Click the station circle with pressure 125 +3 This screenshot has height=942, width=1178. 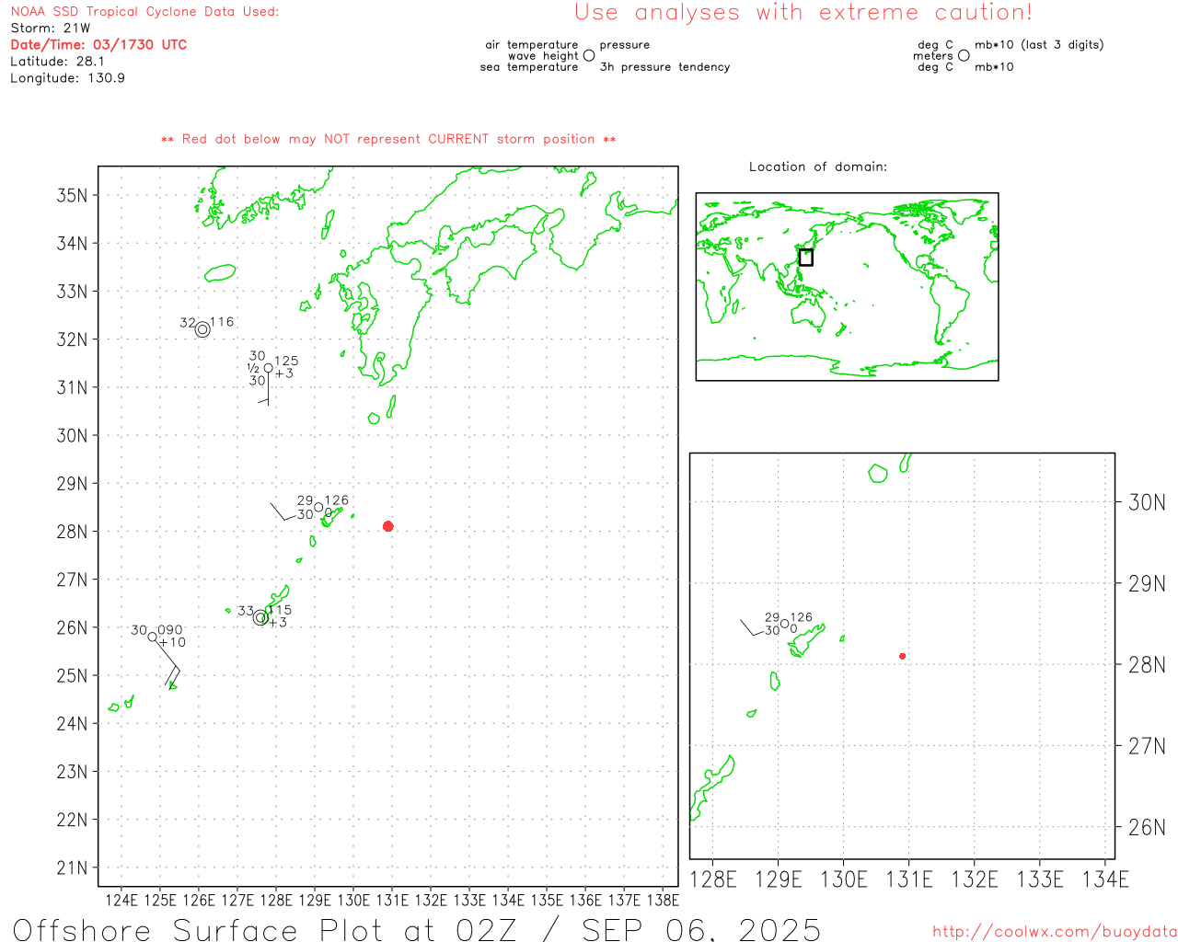(x=269, y=368)
